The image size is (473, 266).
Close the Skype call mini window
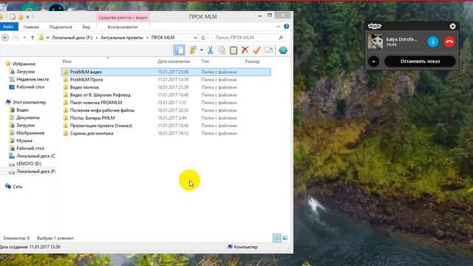pos(452,27)
